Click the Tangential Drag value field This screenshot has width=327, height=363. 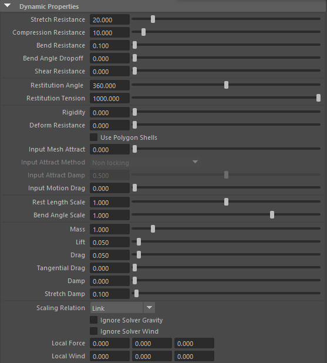(x=110, y=268)
